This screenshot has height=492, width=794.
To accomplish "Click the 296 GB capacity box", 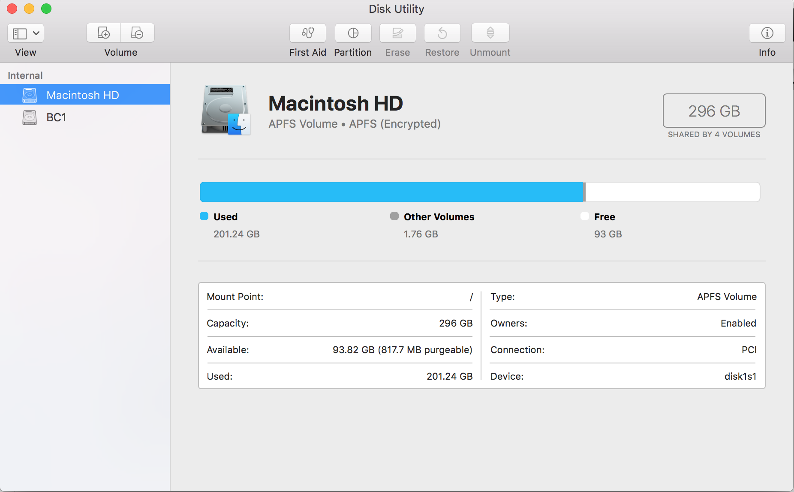I will pyautogui.click(x=714, y=111).
